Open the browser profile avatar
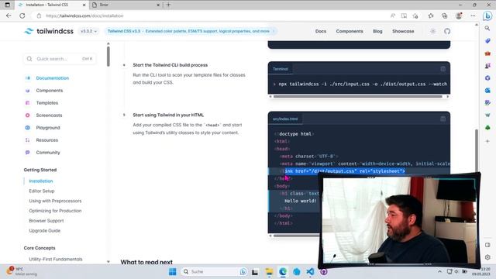The height and width of the screenshot is (279, 496). click(x=459, y=15)
